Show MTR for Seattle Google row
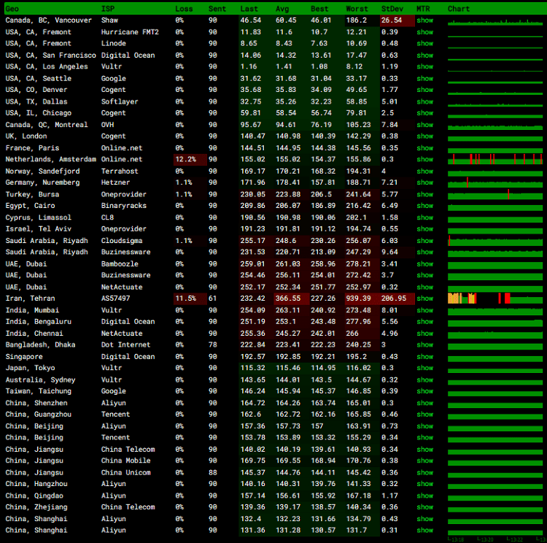The height and width of the screenshot is (543, 547). tap(424, 78)
